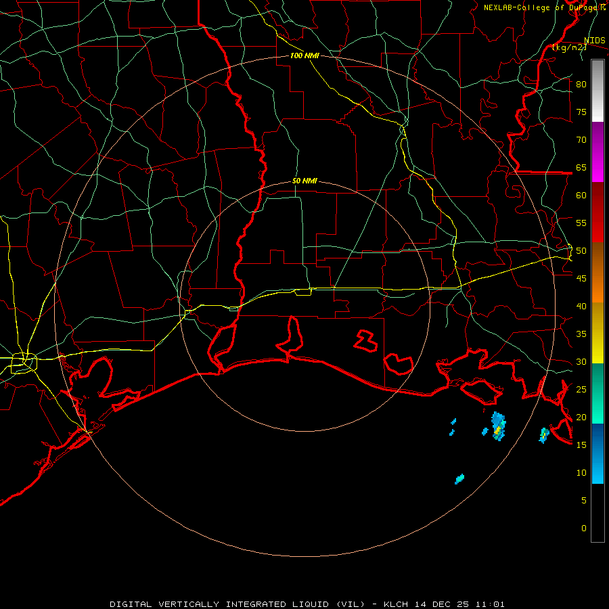
Task: Click the orange-brown segment of color bar
Action: pyautogui.click(x=597, y=273)
